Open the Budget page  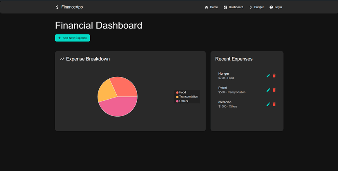point(256,7)
